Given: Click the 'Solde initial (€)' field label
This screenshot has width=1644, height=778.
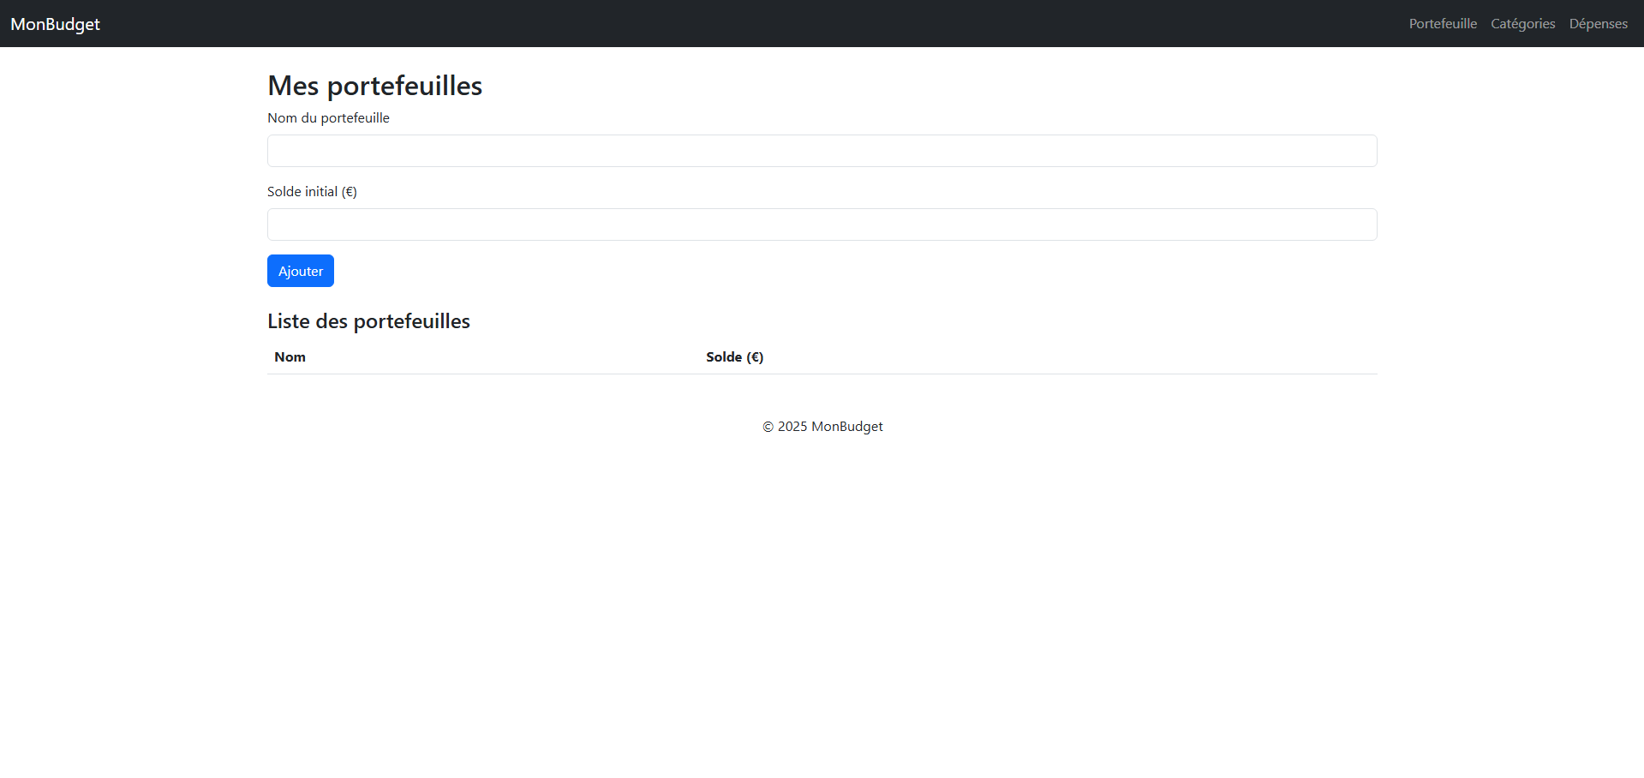Looking at the screenshot, I should (x=312, y=192).
